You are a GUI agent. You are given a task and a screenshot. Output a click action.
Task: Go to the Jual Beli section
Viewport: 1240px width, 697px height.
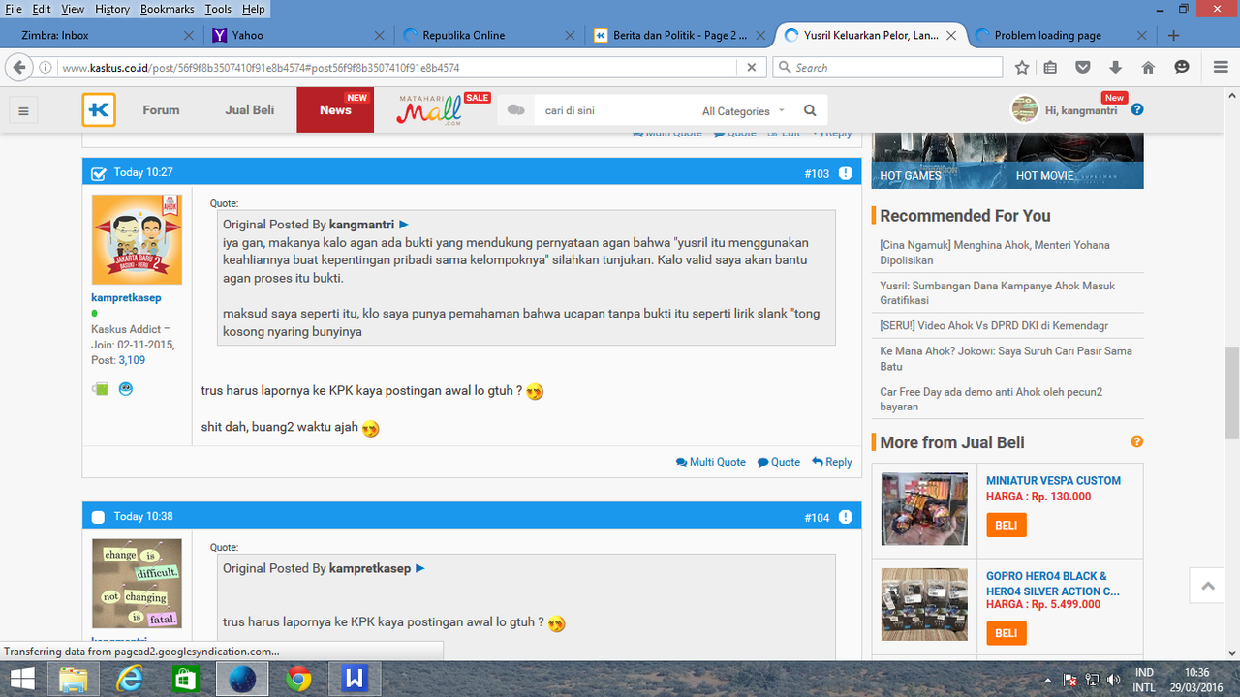(x=250, y=110)
